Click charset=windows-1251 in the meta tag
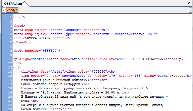Image resolution: width=193 pixels, height=111 pixels. [134, 34]
